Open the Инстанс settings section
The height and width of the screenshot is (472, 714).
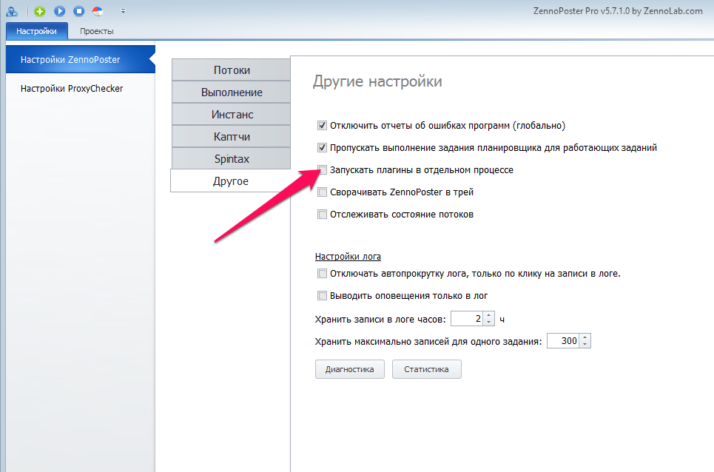232,115
